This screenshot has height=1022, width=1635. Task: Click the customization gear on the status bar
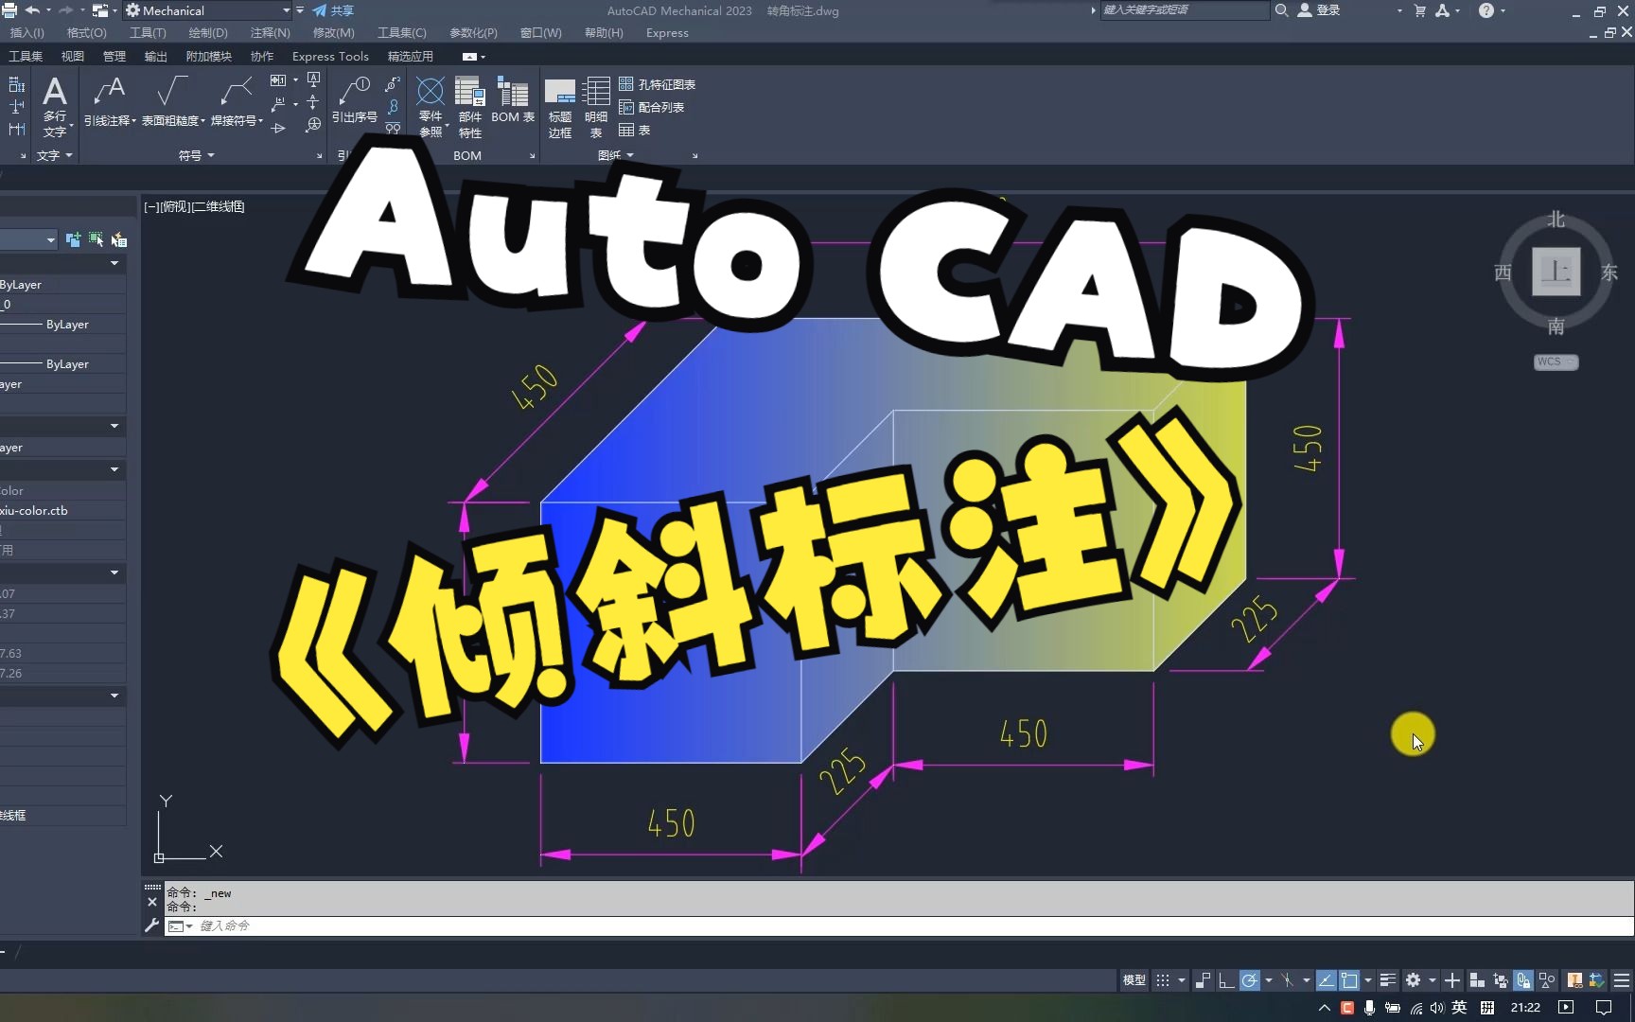(x=1414, y=980)
